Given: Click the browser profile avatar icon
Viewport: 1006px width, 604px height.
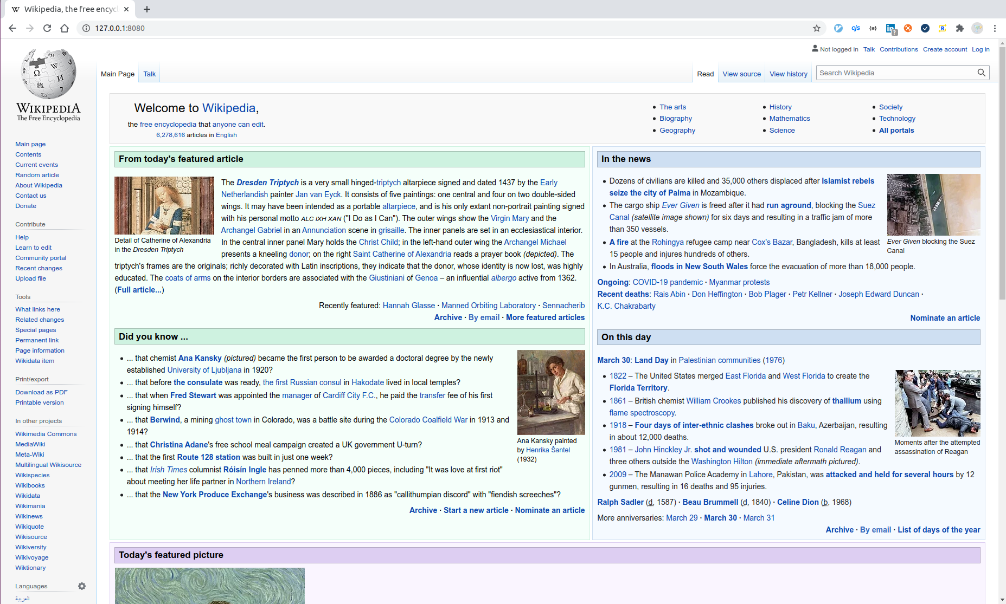Looking at the screenshot, I should point(977,28).
